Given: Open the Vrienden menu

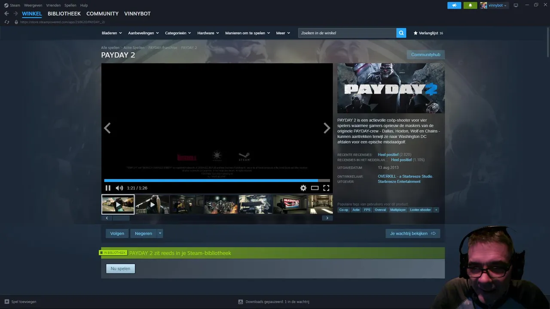Looking at the screenshot, I should (53, 5).
